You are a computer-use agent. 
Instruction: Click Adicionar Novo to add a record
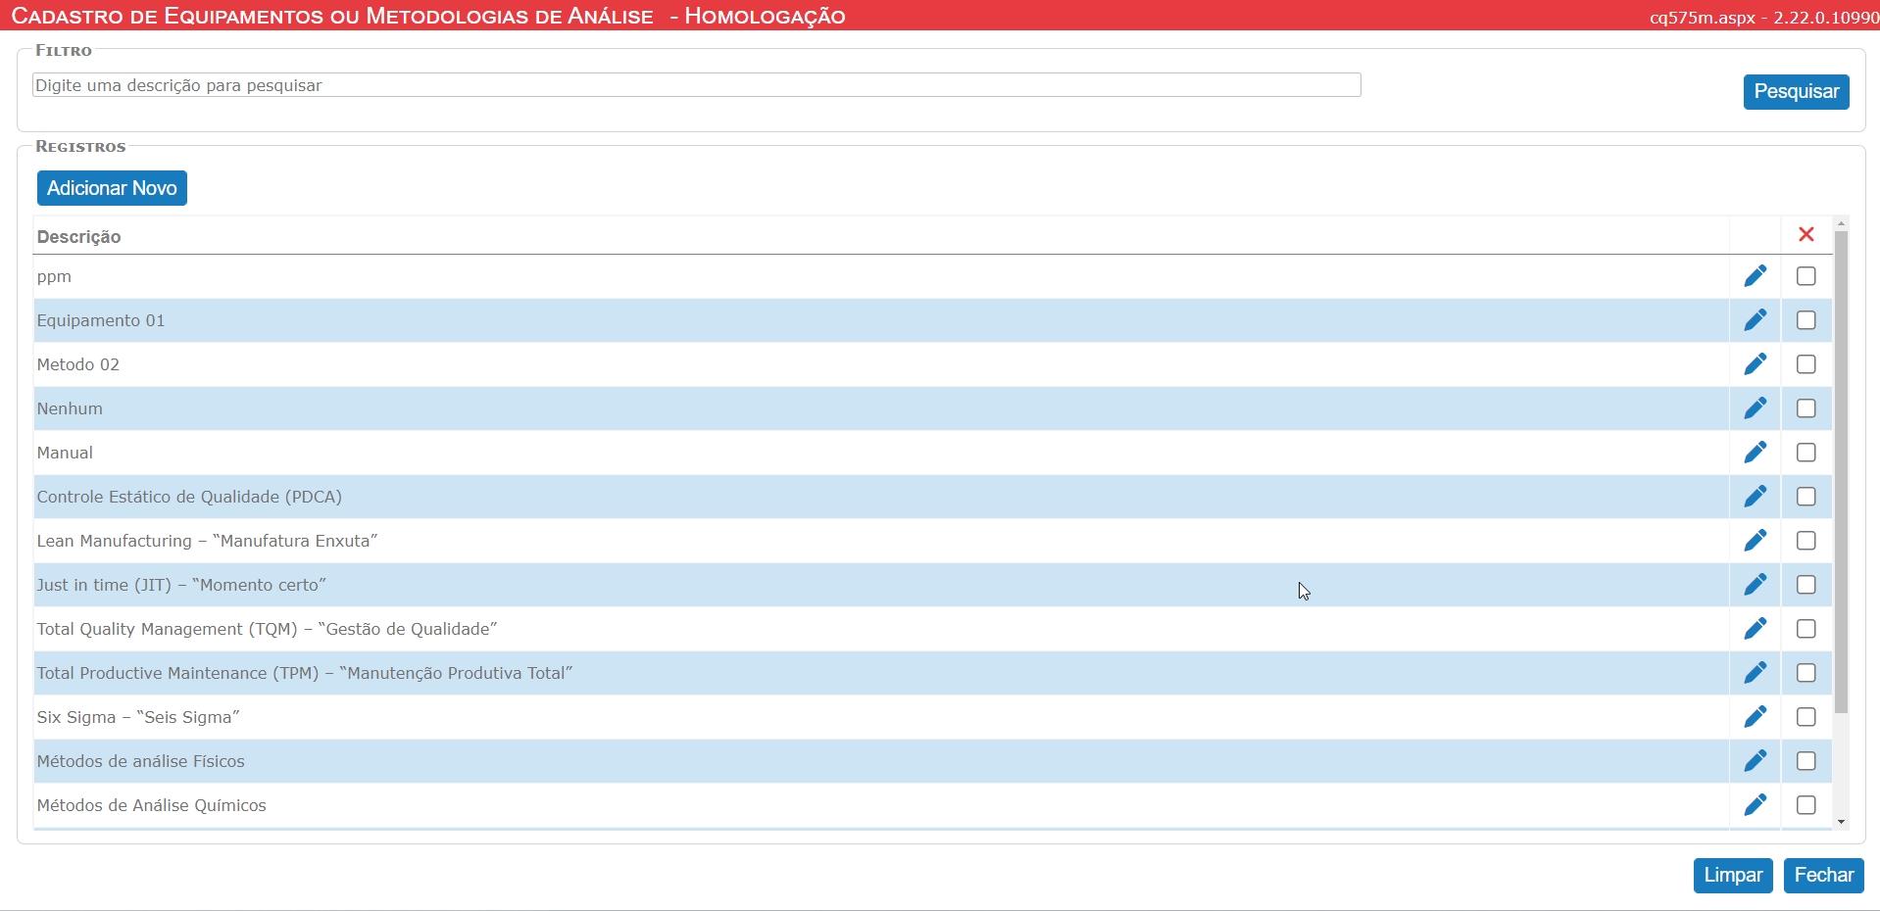(x=112, y=188)
